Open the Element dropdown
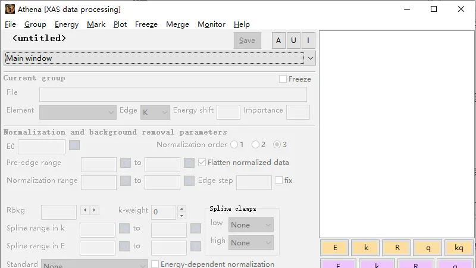Image resolution: width=476 pixels, height=268 pixels. tap(78, 112)
